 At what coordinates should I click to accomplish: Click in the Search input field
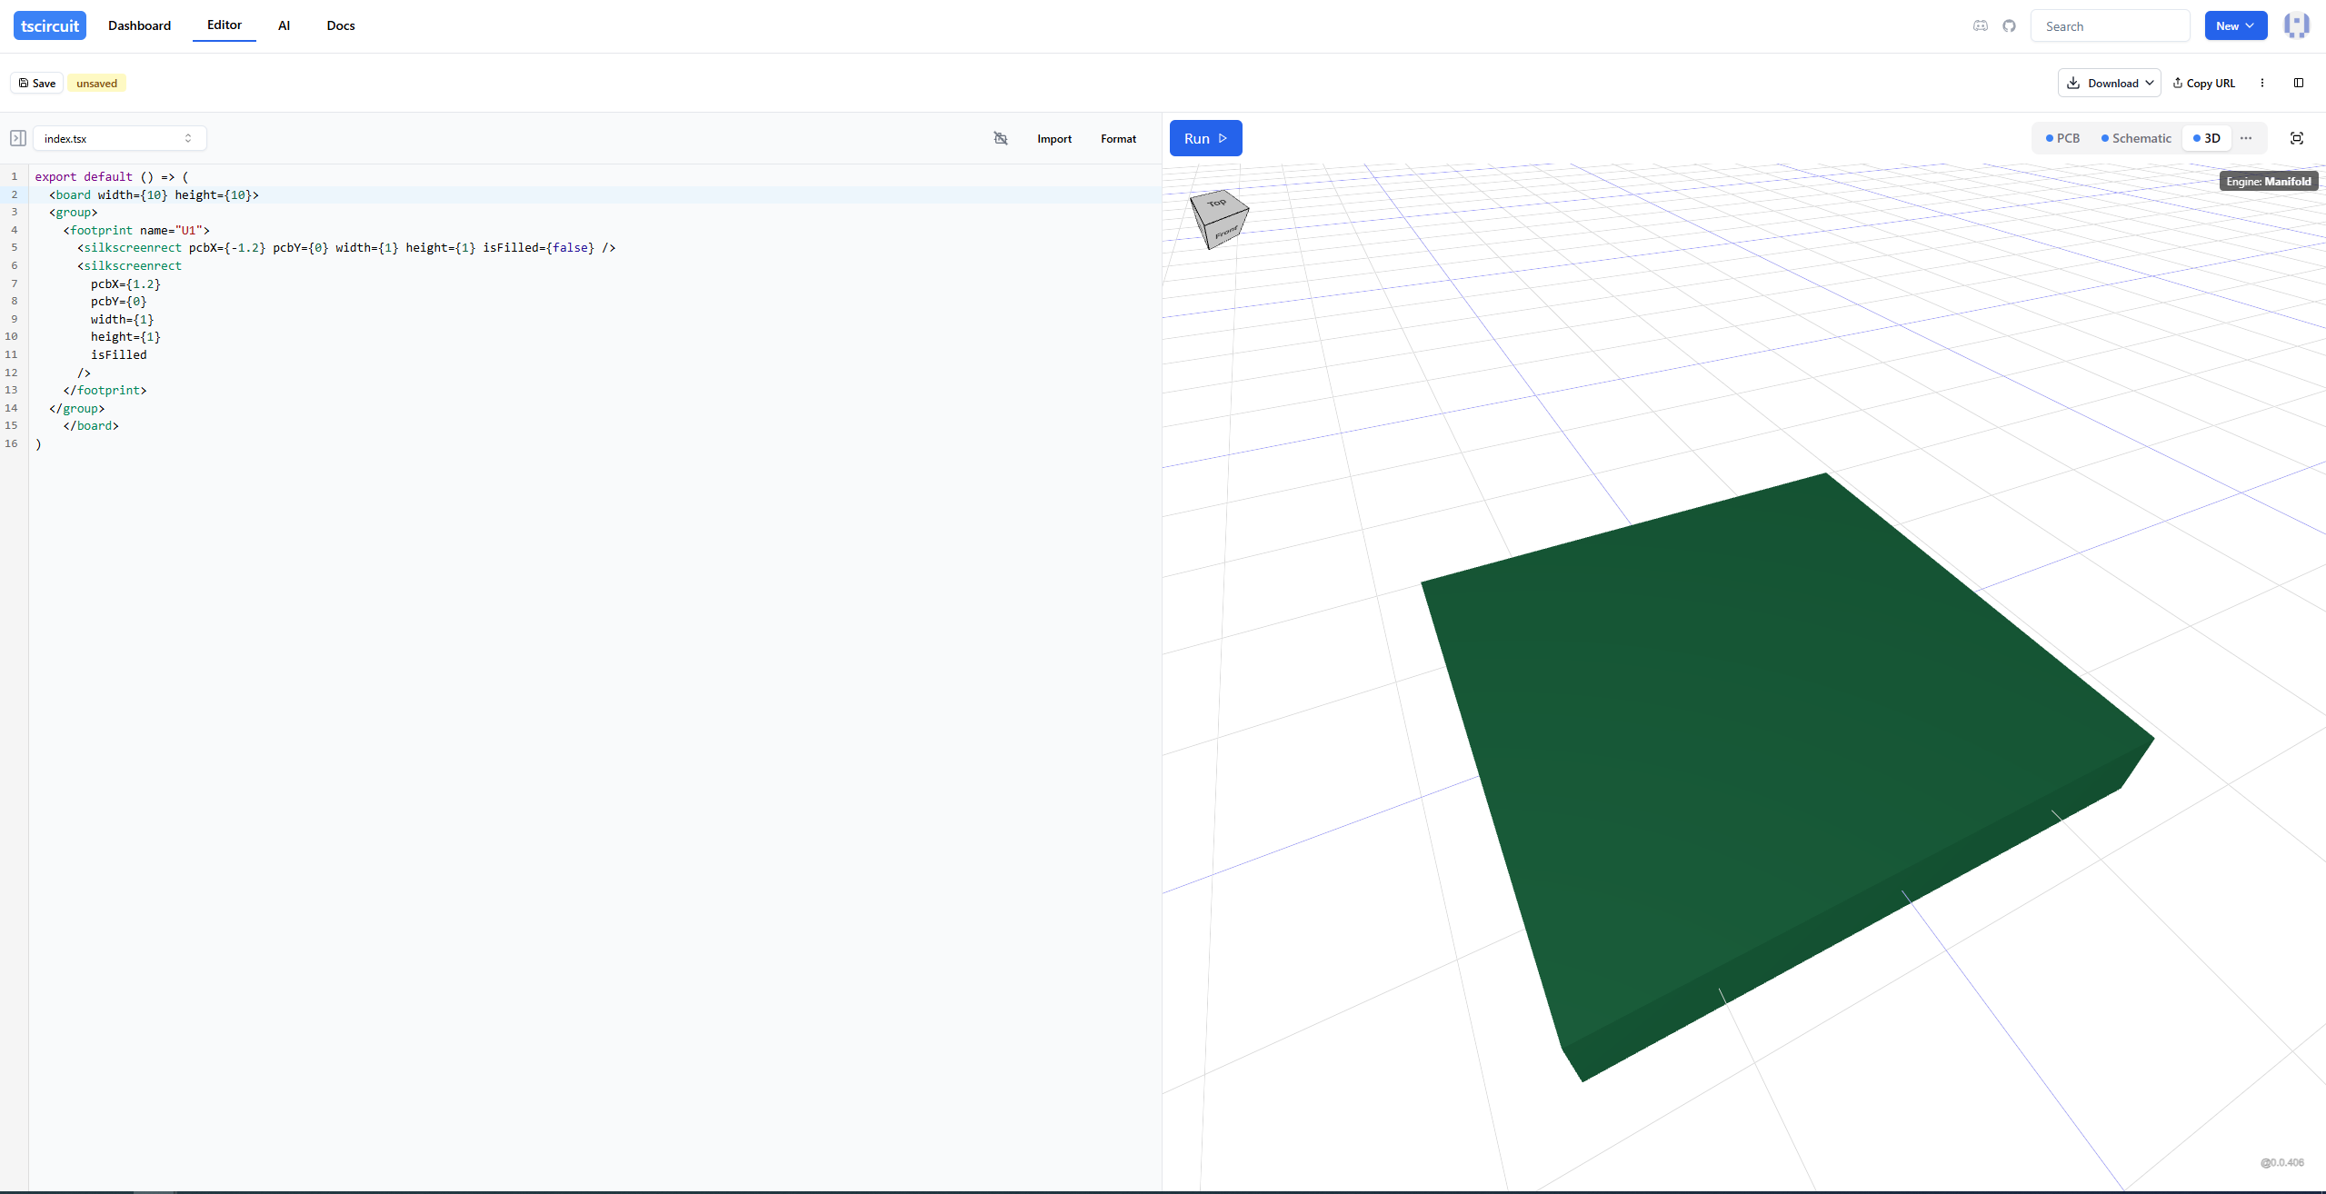2110,26
